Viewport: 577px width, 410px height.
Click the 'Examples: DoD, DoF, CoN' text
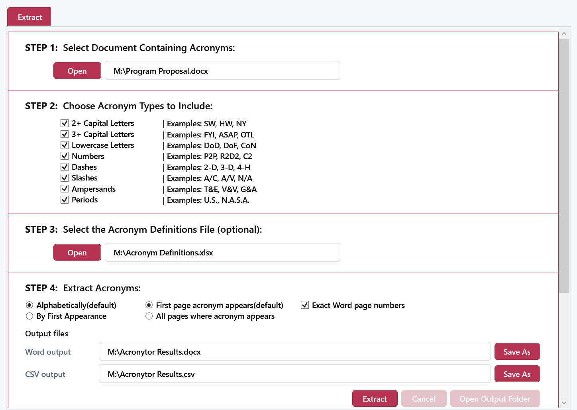pos(212,145)
